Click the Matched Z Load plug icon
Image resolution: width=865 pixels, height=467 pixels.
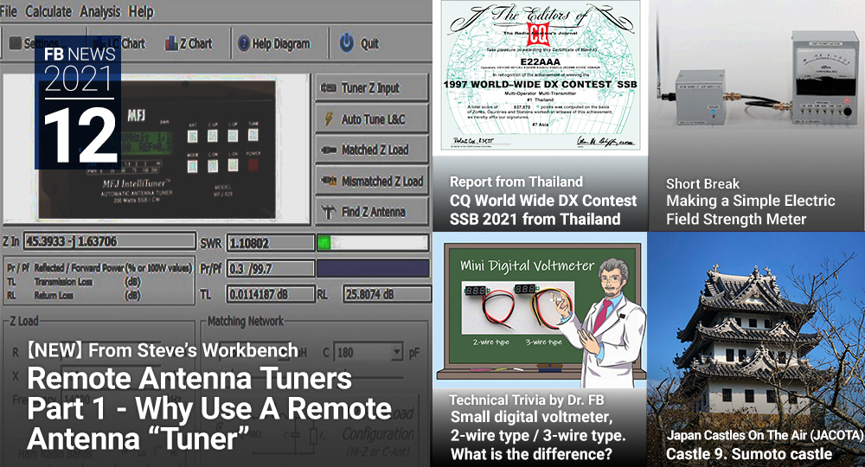click(x=328, y=150)
